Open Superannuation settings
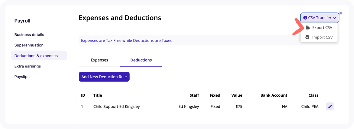Image resolution: width=354 pixels, height=129 pixels. [x=29, y=45]
